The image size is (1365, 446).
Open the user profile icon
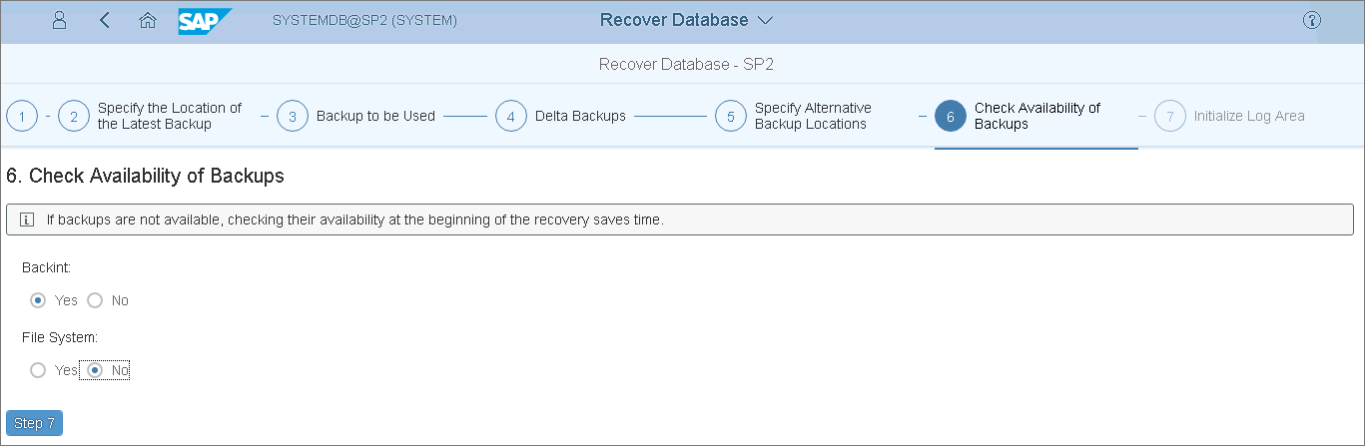click(x=60, y=20)
